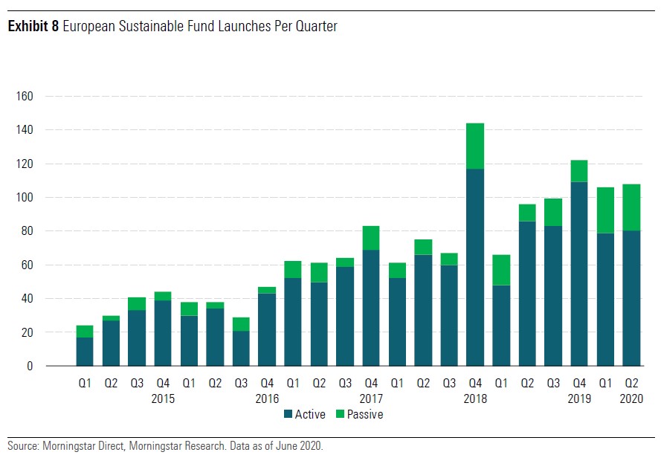661x455 pixels.
Task: Select the 2016 year label
Action: tap(267, 399)
